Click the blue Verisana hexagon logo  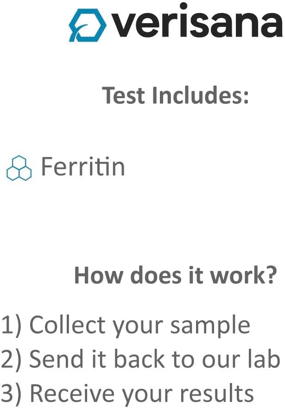click(88, 25)
